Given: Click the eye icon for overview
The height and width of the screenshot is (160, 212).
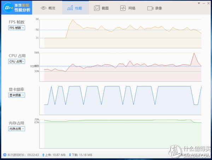Looking at the screenshot, I should tap(43, 8).
